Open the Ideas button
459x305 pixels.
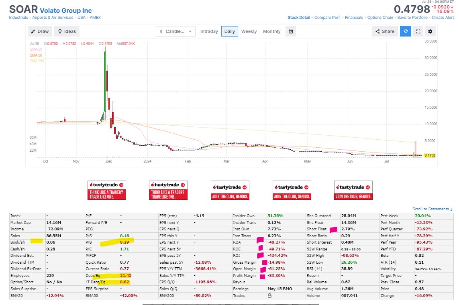(x=67, y=31)
